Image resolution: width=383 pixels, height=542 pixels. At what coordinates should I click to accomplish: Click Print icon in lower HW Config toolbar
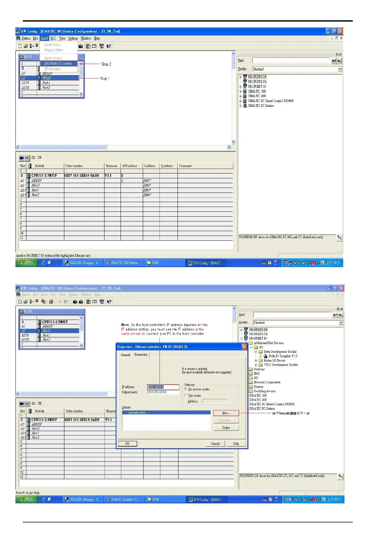pos(51,302)
